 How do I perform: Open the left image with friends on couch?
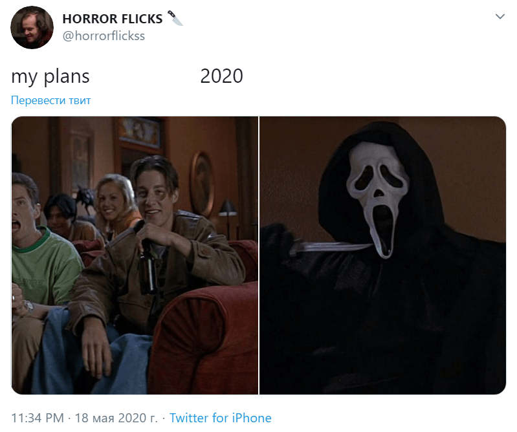(x=135, y=255)
